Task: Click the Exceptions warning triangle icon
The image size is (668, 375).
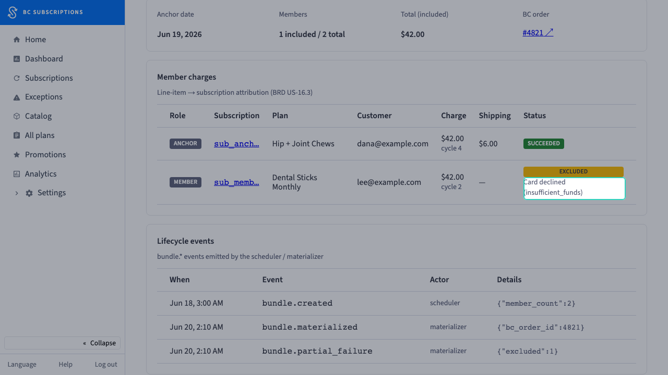Action: 17,97
